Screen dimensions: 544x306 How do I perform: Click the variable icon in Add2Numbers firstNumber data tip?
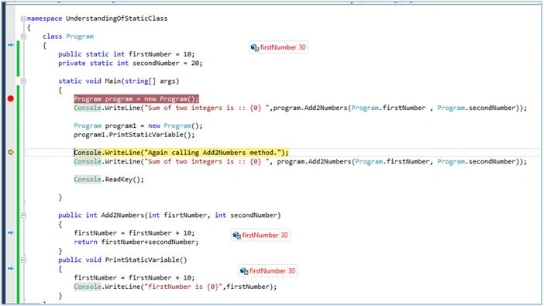(x=236, y=236)
